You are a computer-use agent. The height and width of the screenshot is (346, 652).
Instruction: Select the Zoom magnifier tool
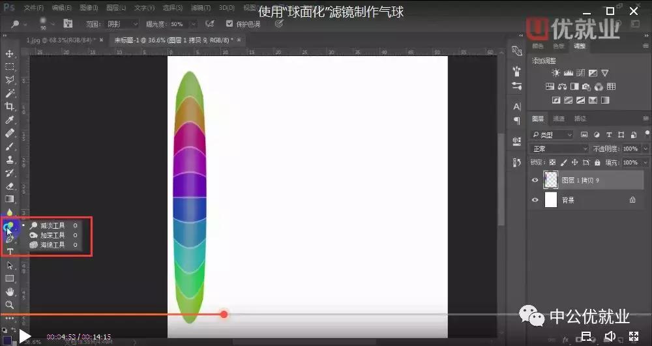click(10, 305)
